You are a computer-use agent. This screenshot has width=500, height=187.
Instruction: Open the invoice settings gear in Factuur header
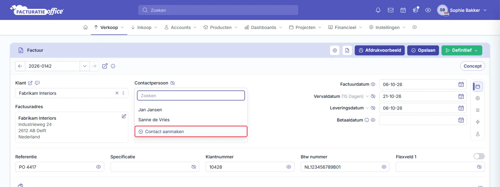tap(335, 50)
